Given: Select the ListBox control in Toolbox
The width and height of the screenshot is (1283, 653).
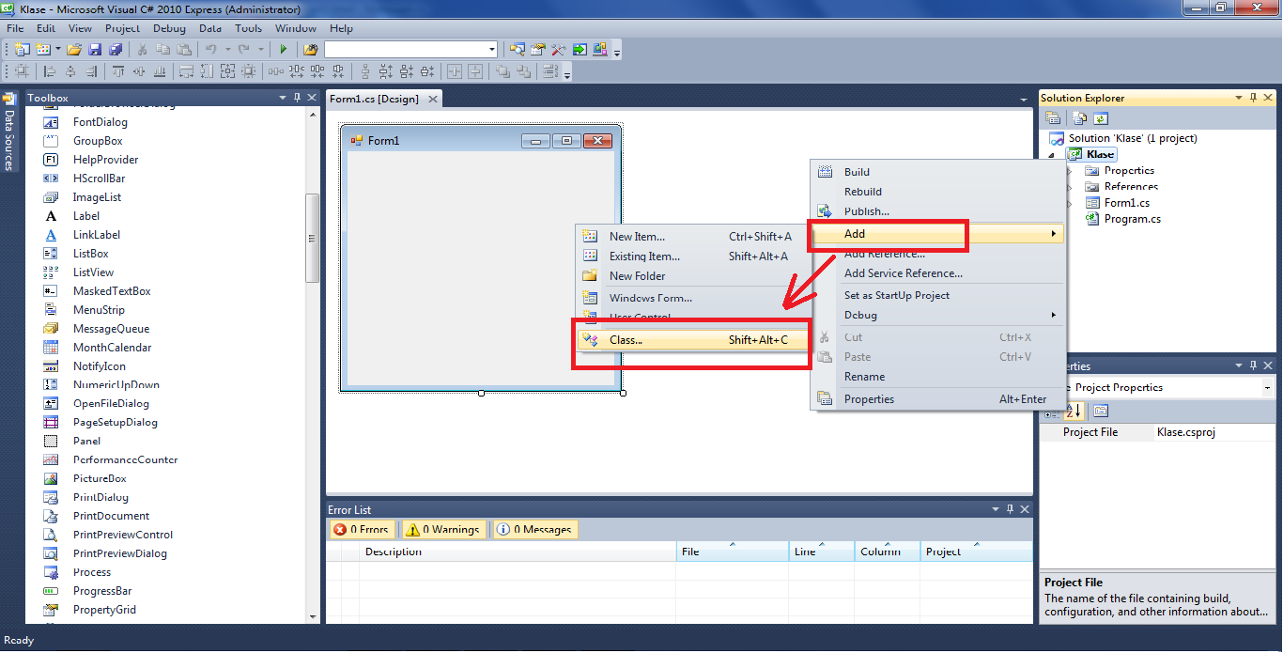Looking at the screenshot, I should coord(90,254).
